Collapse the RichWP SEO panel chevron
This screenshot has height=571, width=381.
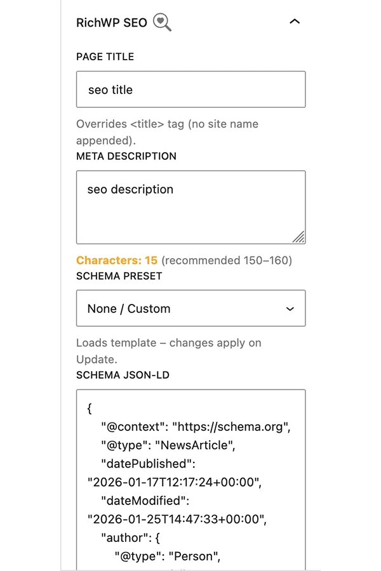[x=294, y=22]
